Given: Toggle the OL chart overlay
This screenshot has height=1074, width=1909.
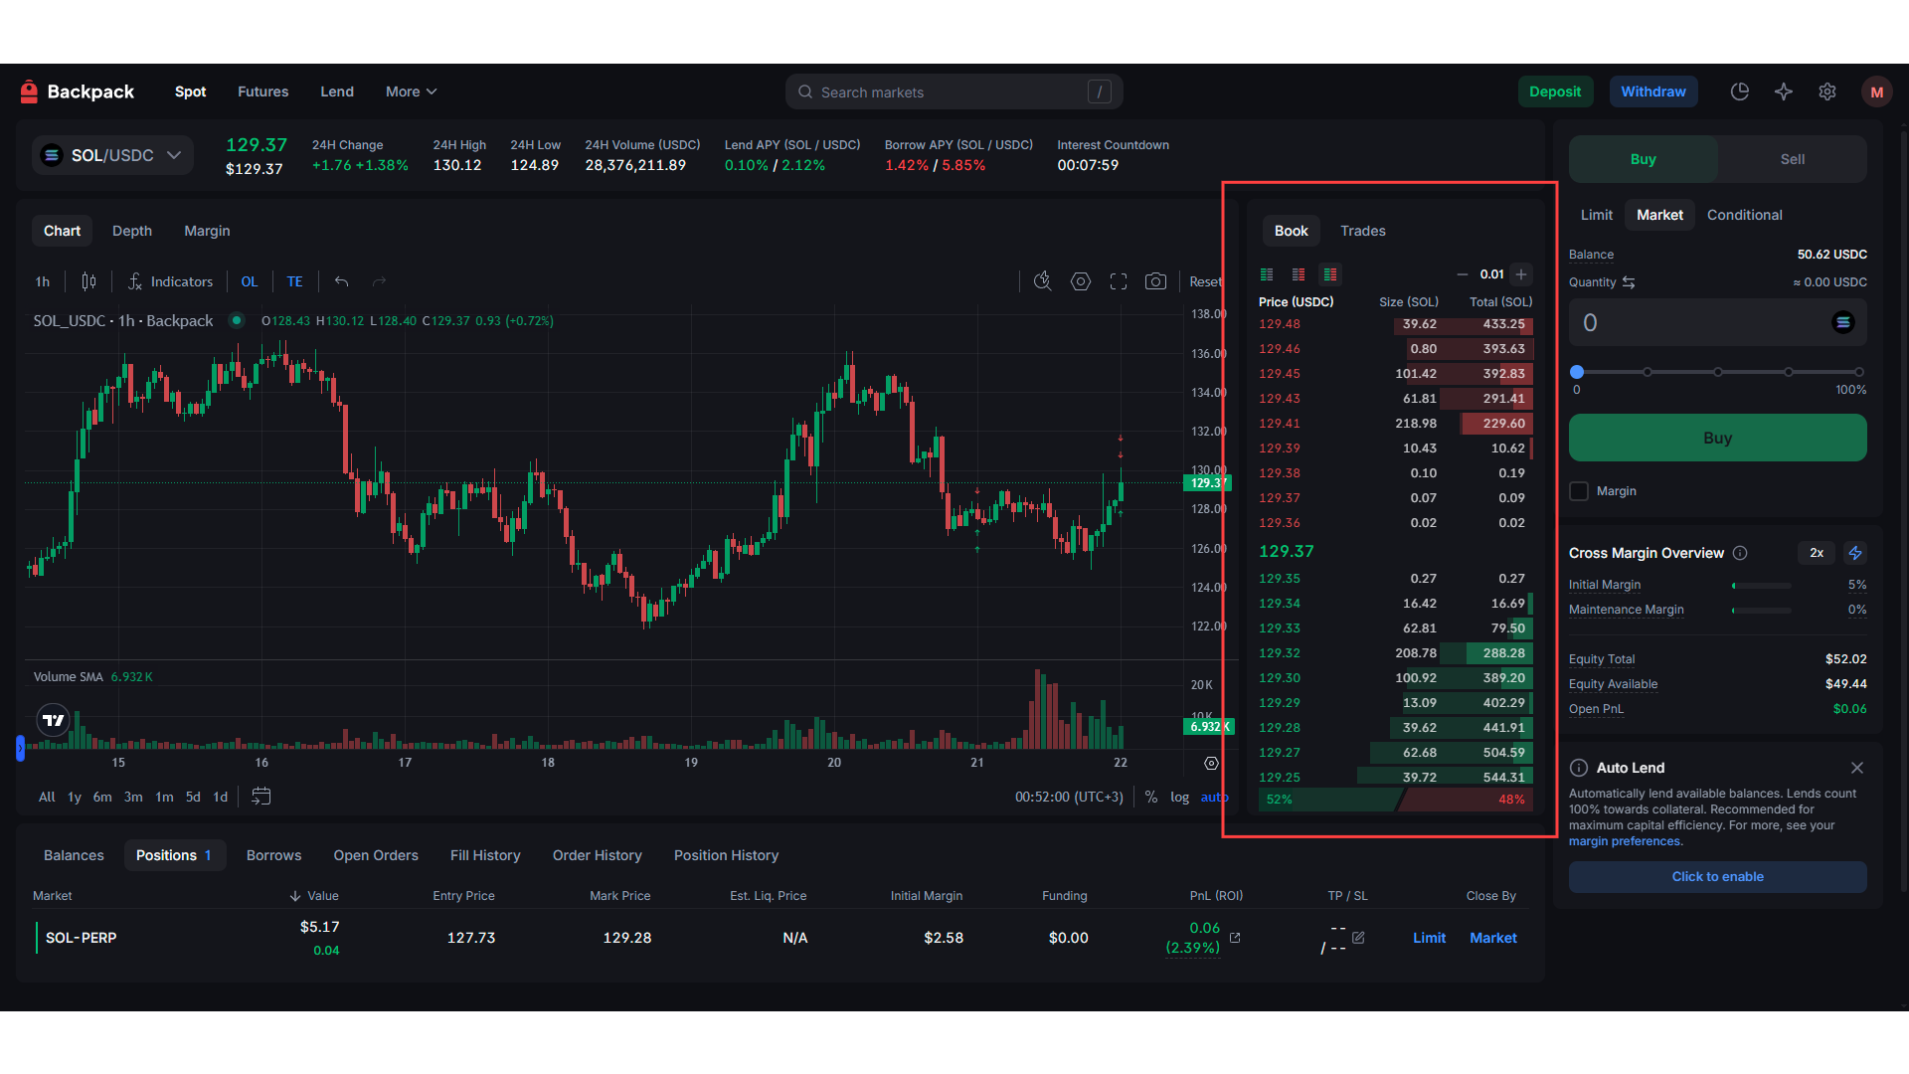Looking at the screenshot, I should point(250,281).
